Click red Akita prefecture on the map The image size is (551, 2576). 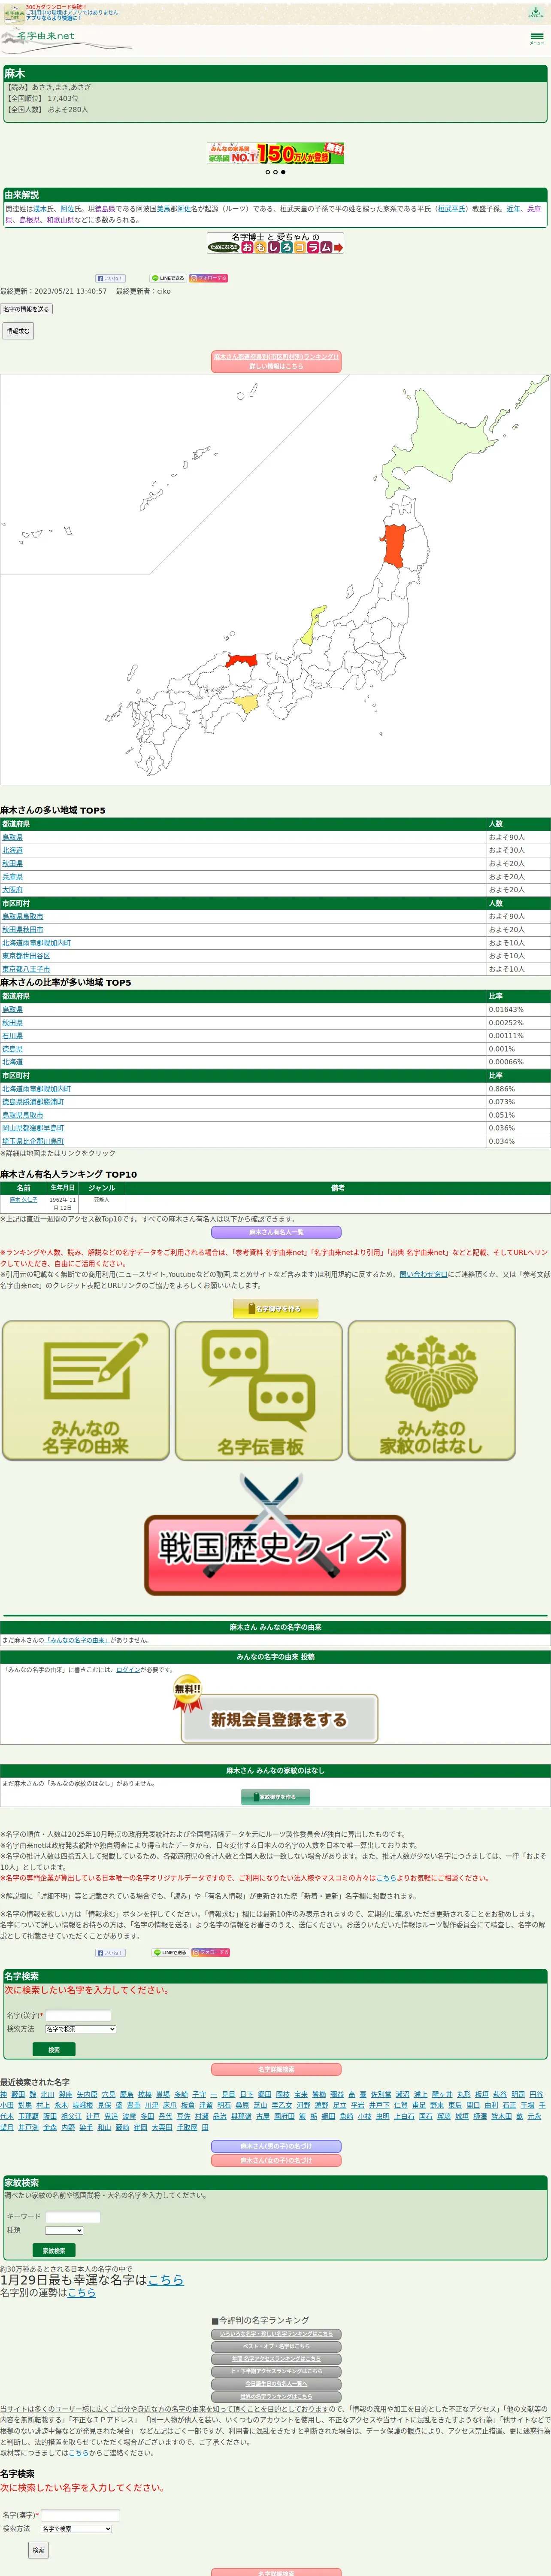coord(395,546)
